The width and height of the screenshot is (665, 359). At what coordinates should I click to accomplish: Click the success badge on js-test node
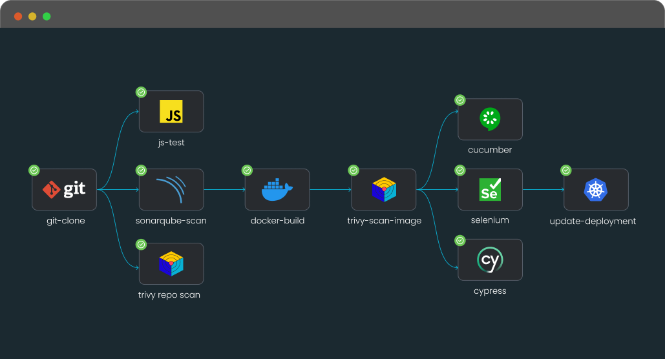[141, 92]
